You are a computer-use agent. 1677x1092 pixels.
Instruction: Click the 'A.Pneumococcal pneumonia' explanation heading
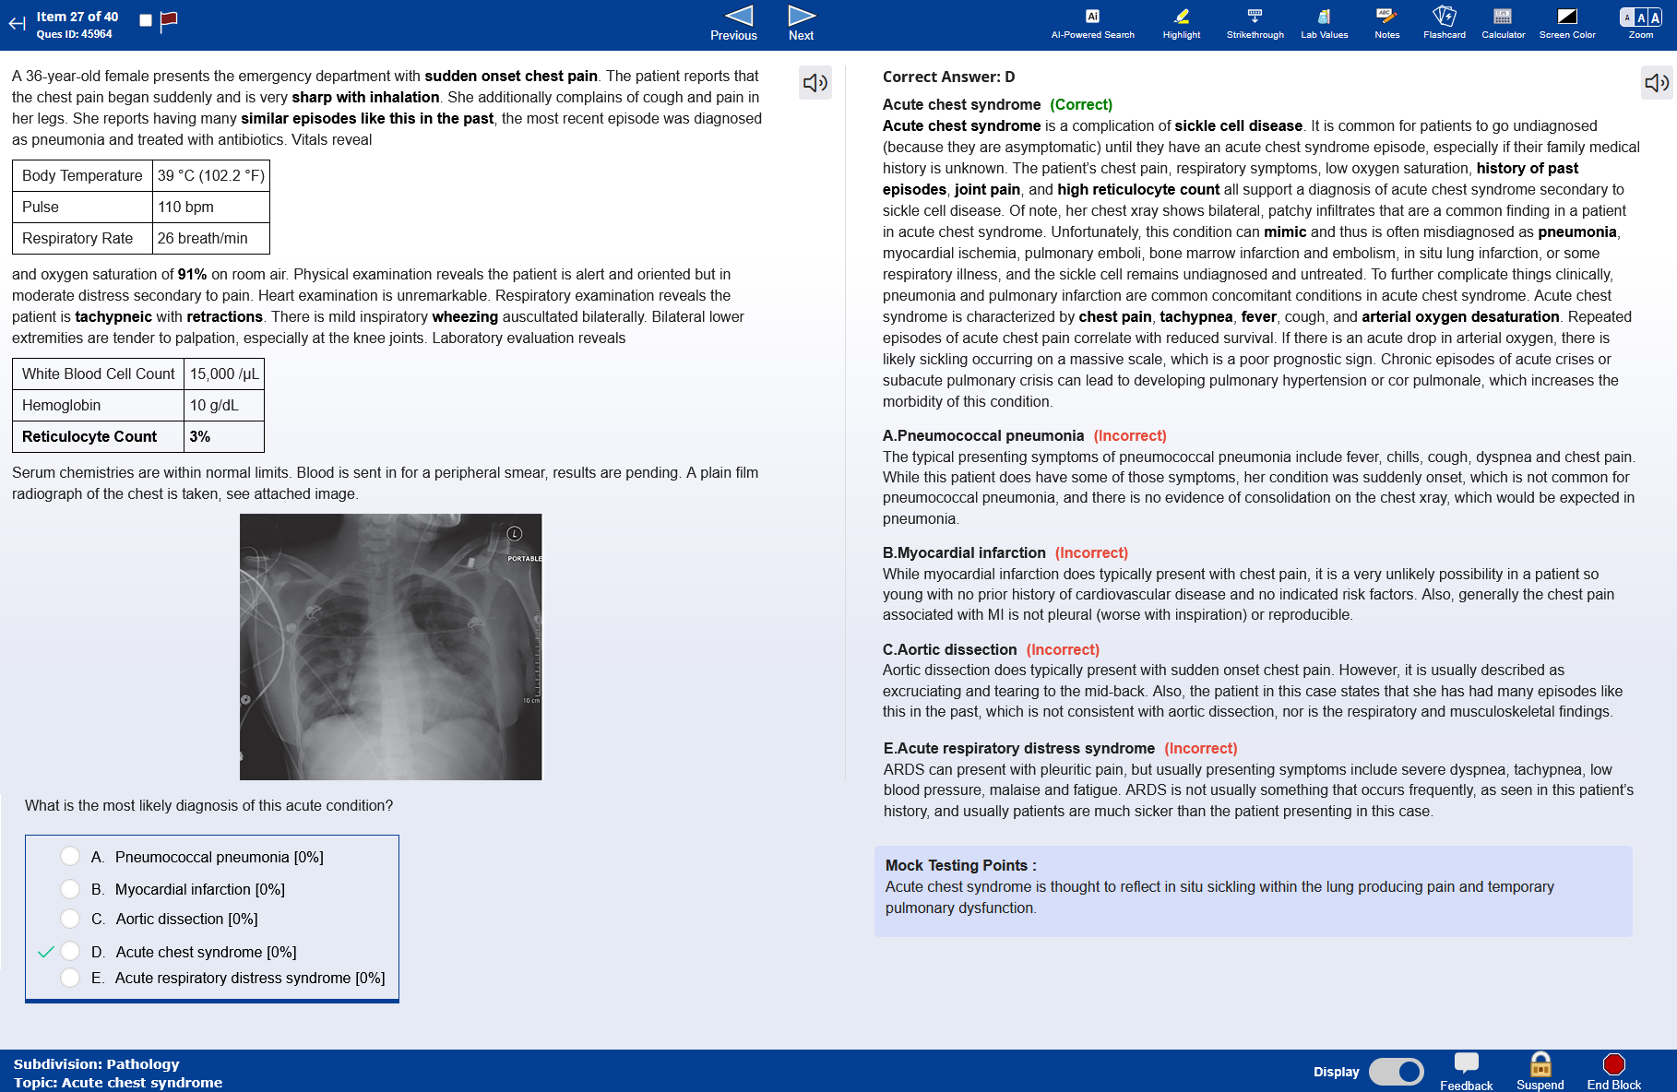click(x=983, y=435)
